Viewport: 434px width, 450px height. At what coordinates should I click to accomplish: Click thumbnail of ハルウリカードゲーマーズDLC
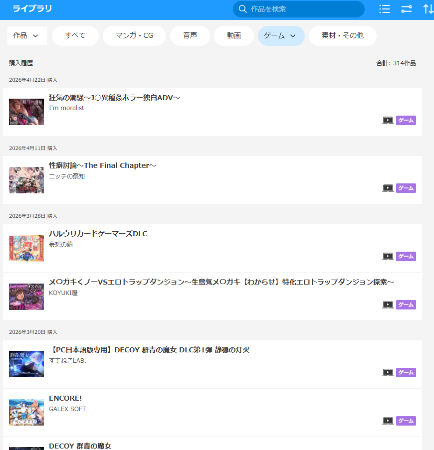26,248
